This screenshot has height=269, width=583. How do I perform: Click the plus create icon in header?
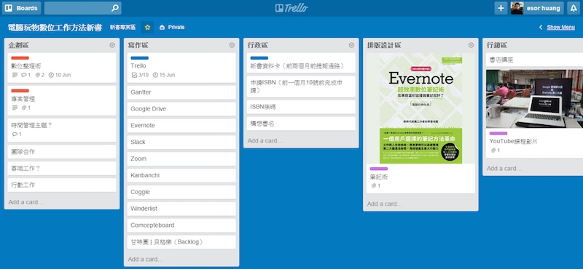(x=501, y=8)
